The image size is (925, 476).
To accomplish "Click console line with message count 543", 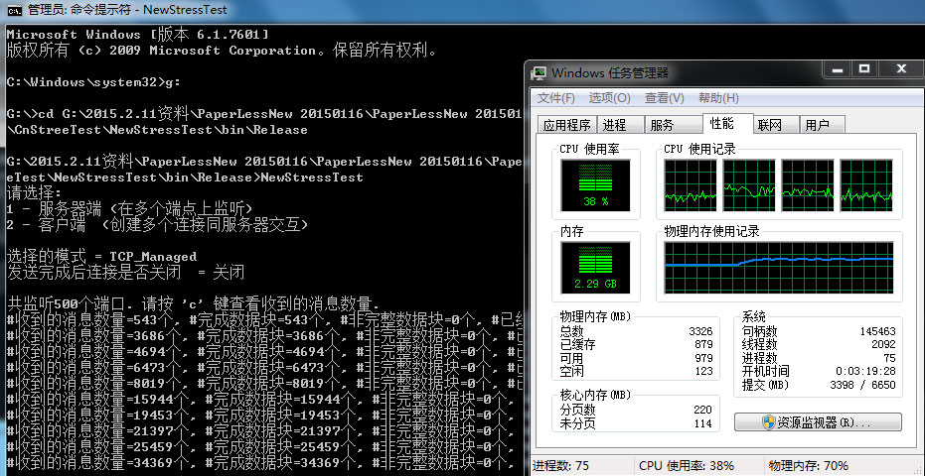I will click(x=264, y=321).
